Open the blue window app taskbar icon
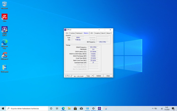The height and width of the screenshot is (111, 177). [87, 109]
